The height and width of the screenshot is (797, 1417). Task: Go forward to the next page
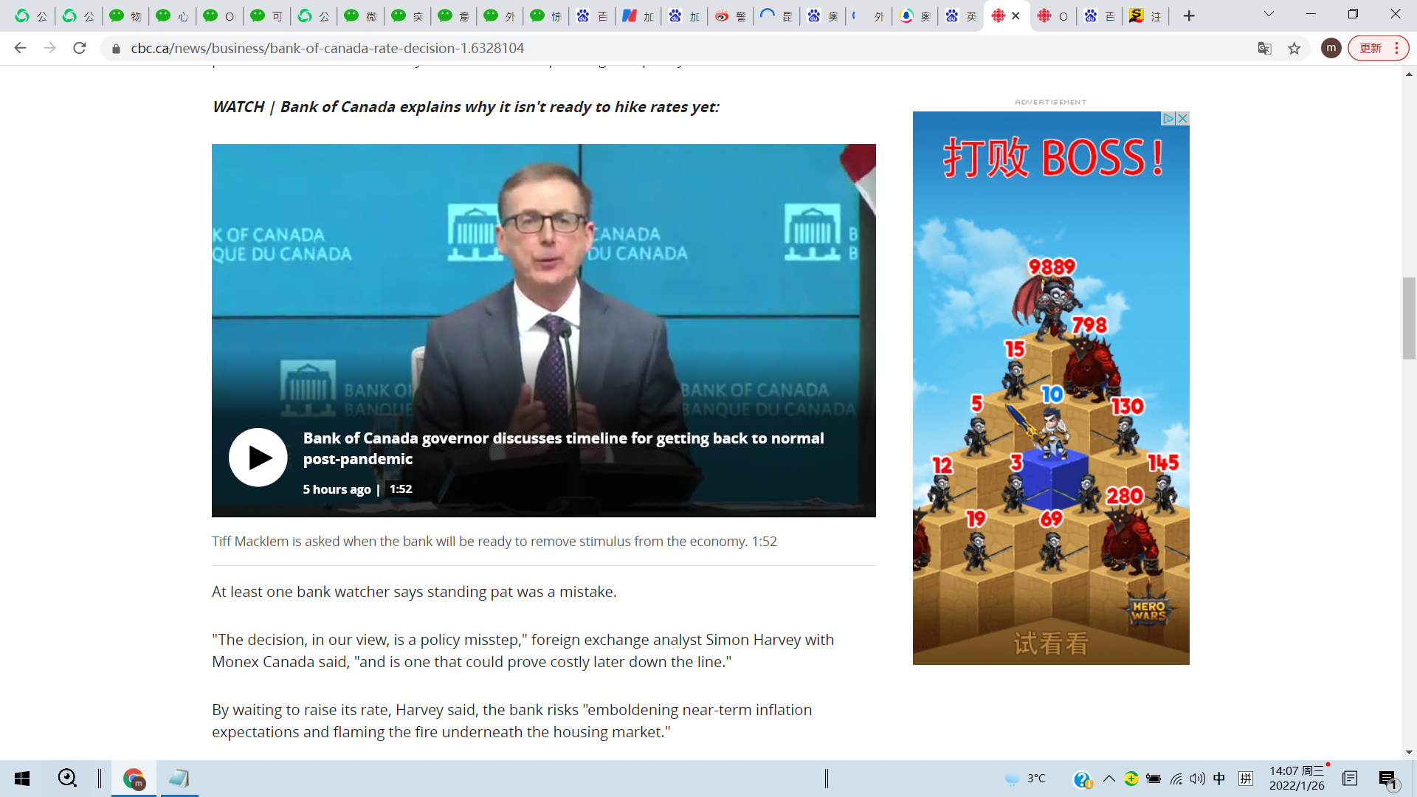(x=49, y=48)
